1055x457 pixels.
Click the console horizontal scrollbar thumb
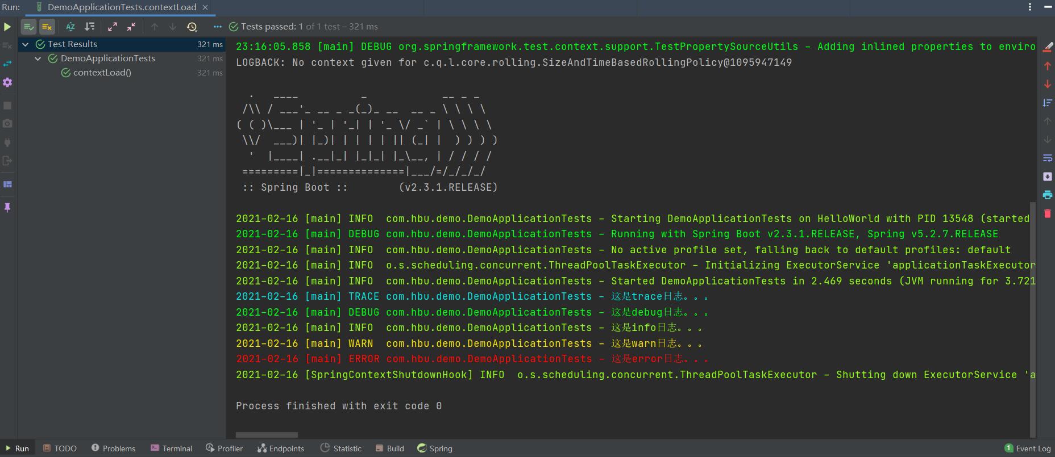point(267,435)
